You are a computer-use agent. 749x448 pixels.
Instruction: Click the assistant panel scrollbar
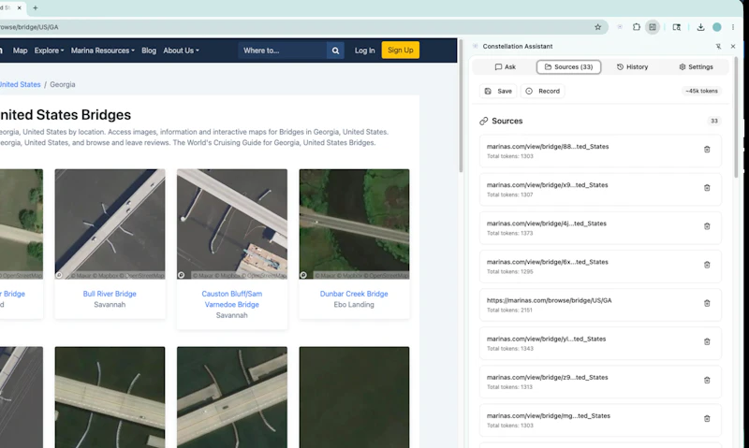coord(737,117)
